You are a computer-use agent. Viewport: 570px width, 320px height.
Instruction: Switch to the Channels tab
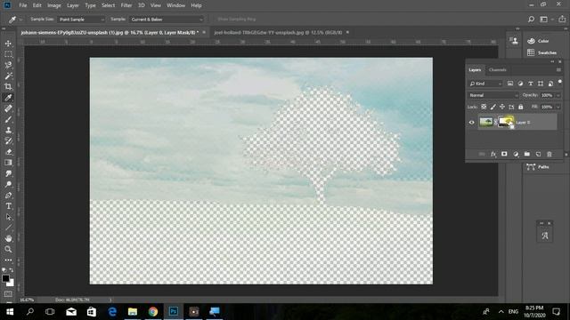click(x=497, y=69)
